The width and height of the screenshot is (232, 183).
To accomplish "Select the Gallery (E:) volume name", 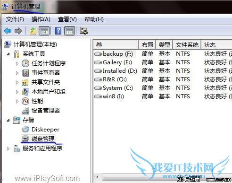I will pyautogui.click(x=117, y=62).
